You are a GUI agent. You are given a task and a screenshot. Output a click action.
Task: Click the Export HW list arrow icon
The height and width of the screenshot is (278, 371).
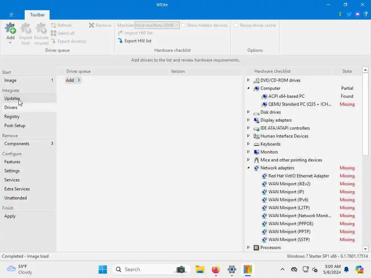point(120,41)
